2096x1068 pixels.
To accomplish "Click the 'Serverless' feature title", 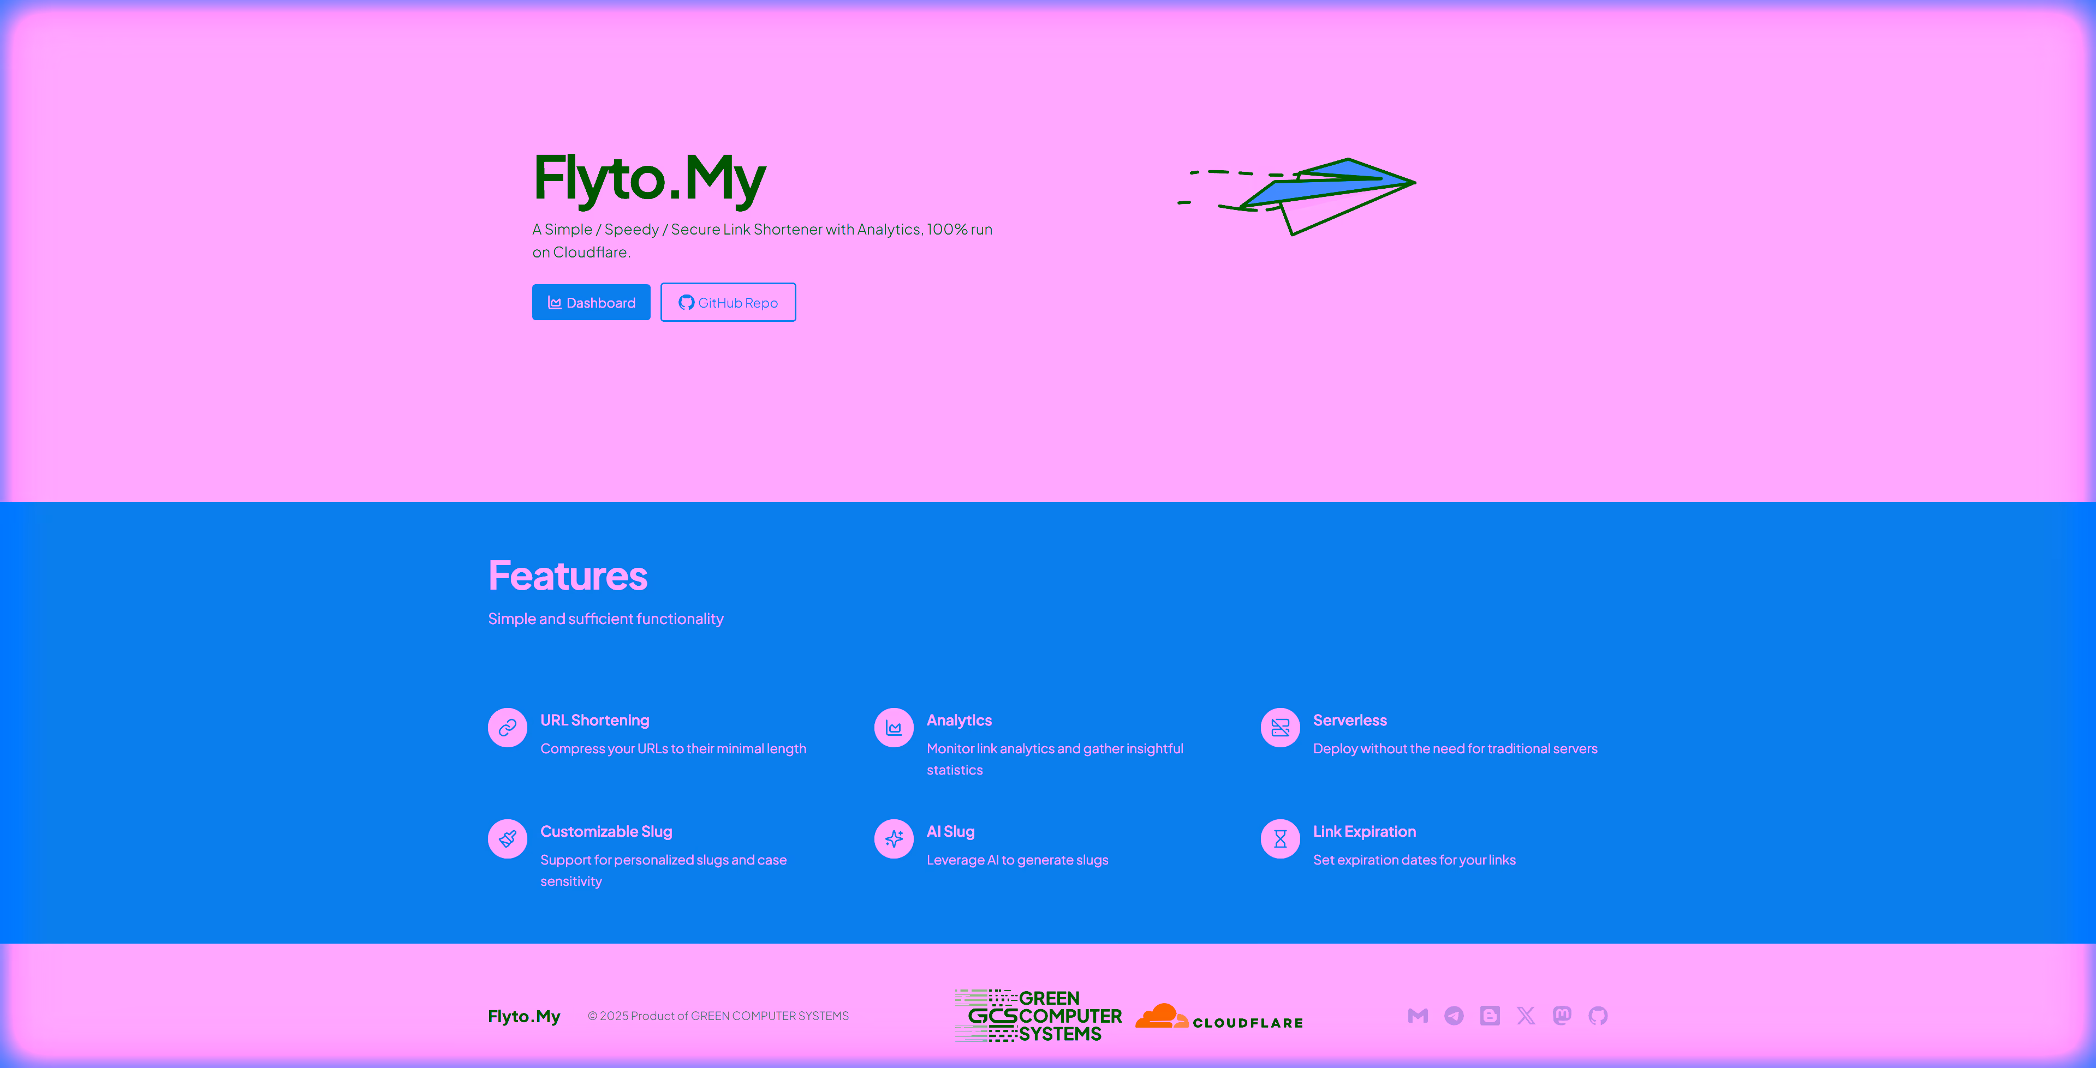I will pyautogui.click(x=1350, y=720).
